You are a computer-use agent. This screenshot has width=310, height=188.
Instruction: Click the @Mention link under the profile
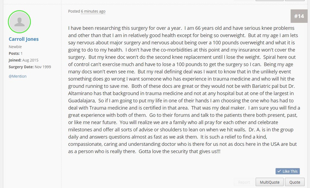(x=17, y=76)
